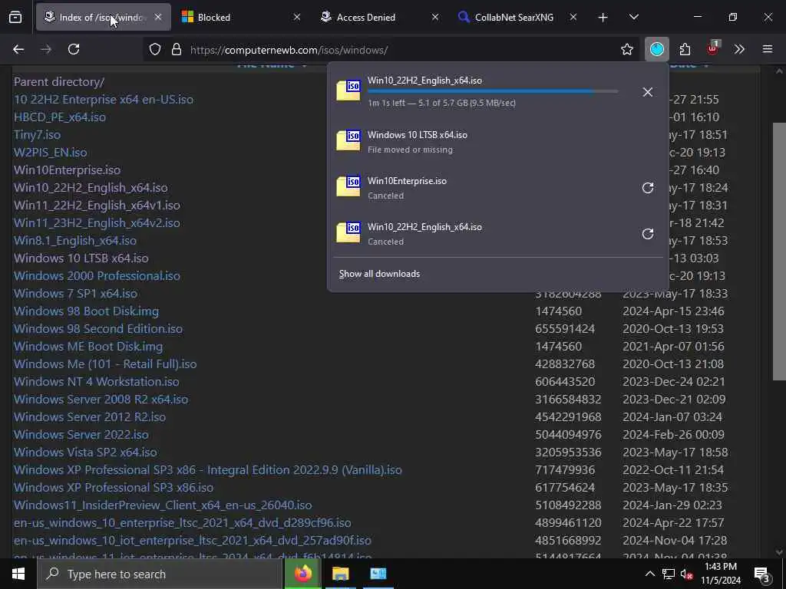List all tabs dropdown arrow
786x589 pixels.
633,18
